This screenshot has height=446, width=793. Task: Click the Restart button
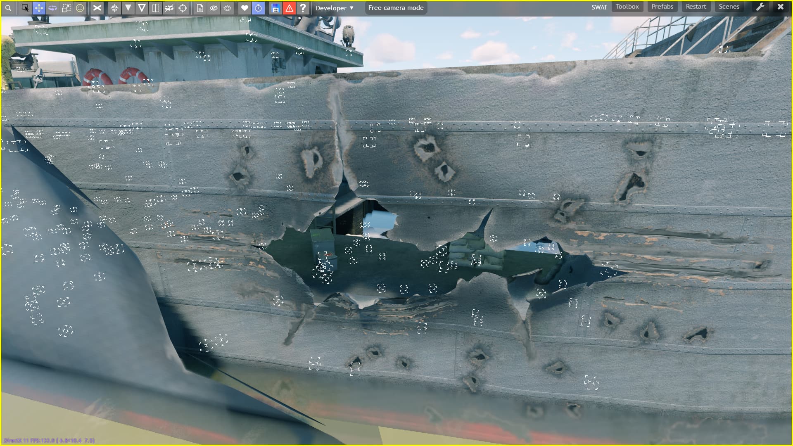[x=696, y=7]
